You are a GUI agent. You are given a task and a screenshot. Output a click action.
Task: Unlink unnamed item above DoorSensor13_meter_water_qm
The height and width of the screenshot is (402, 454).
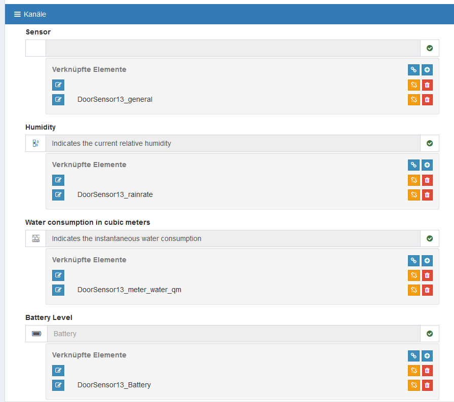click(x=414, y=275)
